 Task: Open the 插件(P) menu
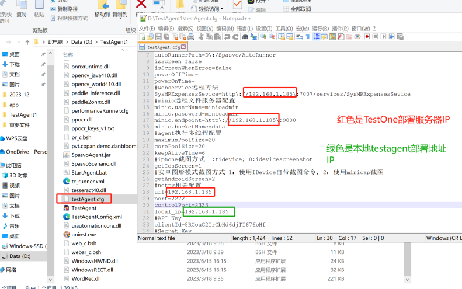tap(340, 28)
